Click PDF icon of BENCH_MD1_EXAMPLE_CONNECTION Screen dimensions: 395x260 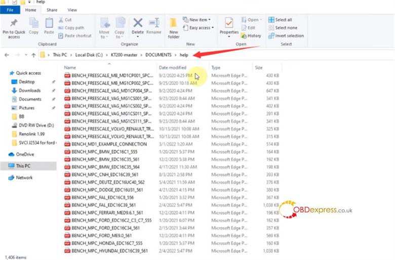[x=67, y=144]
